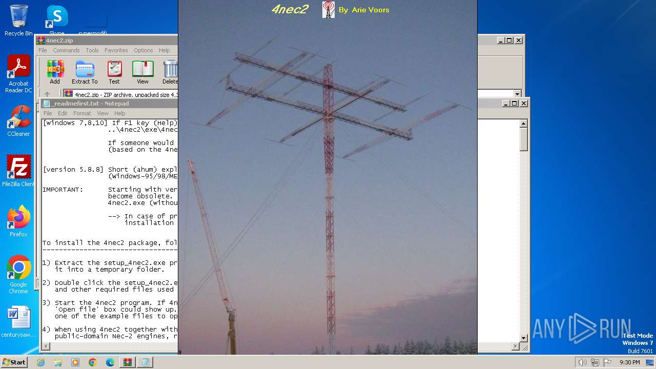Go up one folder level in WinRAR
656x369 pixels.
[x=47, y=94]
